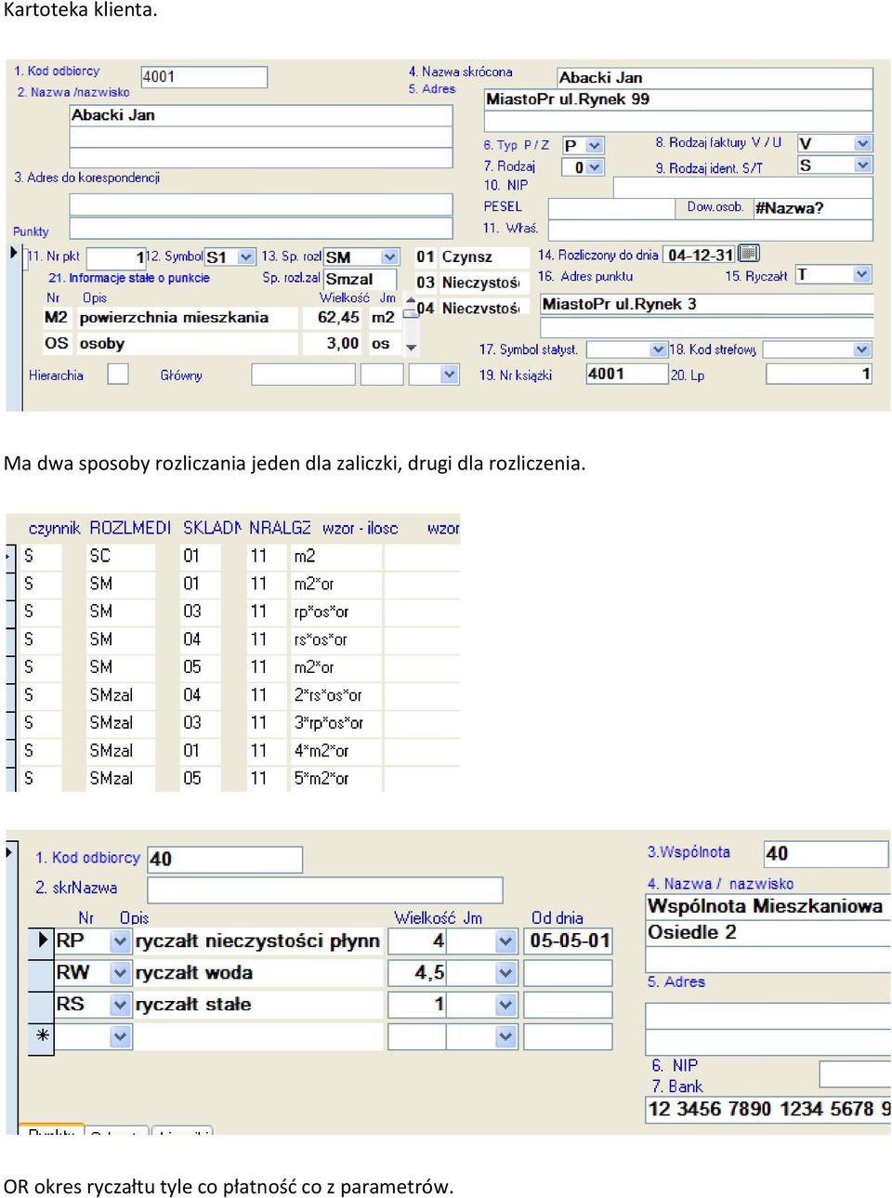Open the Nr dropdown for the RP row
Image resolution: width=892 pixels, height=1198 pixels.
(120, 941)
